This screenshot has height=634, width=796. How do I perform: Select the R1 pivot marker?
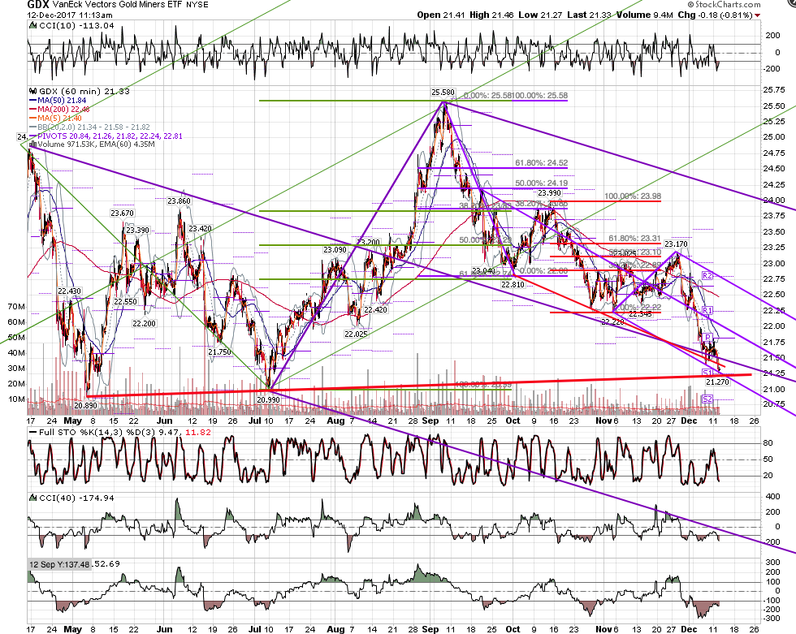pos(707,310)
